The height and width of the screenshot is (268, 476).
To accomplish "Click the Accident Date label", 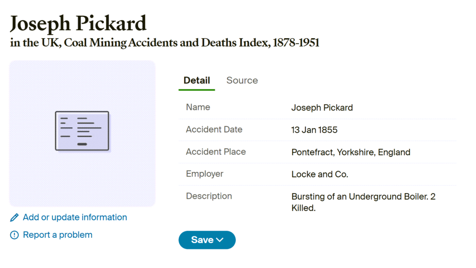I will tap(214, 130).
